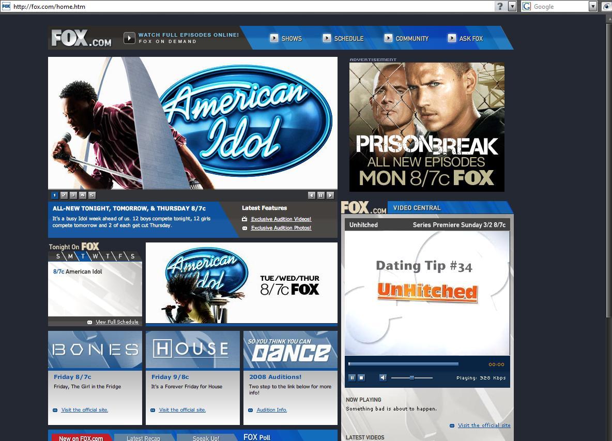Click 8/7c American Idol schedule entry
The width and height of the screenshot is (612, 441).
click(78, 271)
